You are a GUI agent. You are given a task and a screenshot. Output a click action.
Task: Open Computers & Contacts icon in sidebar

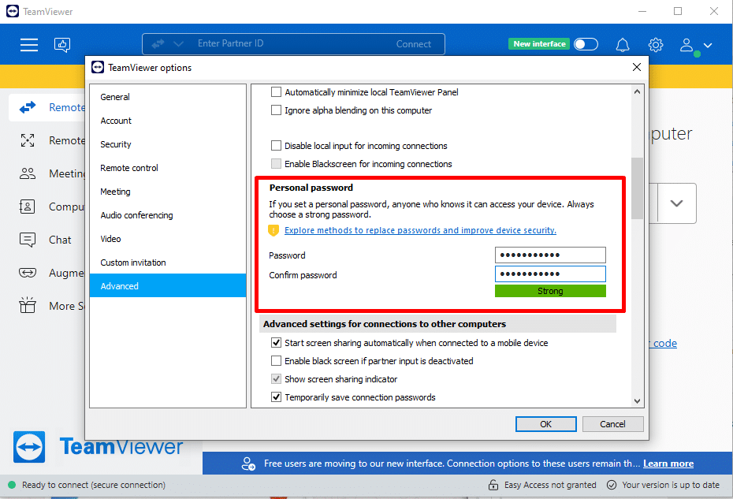(x=27, y=207)
